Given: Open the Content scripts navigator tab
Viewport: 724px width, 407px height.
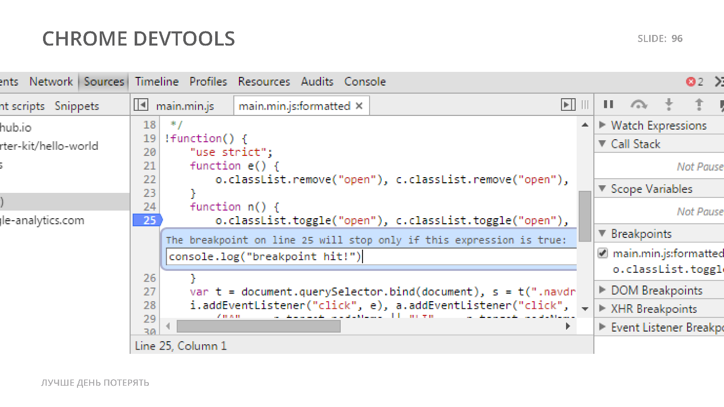Looking at the screenshot, I should click(22, 106).
